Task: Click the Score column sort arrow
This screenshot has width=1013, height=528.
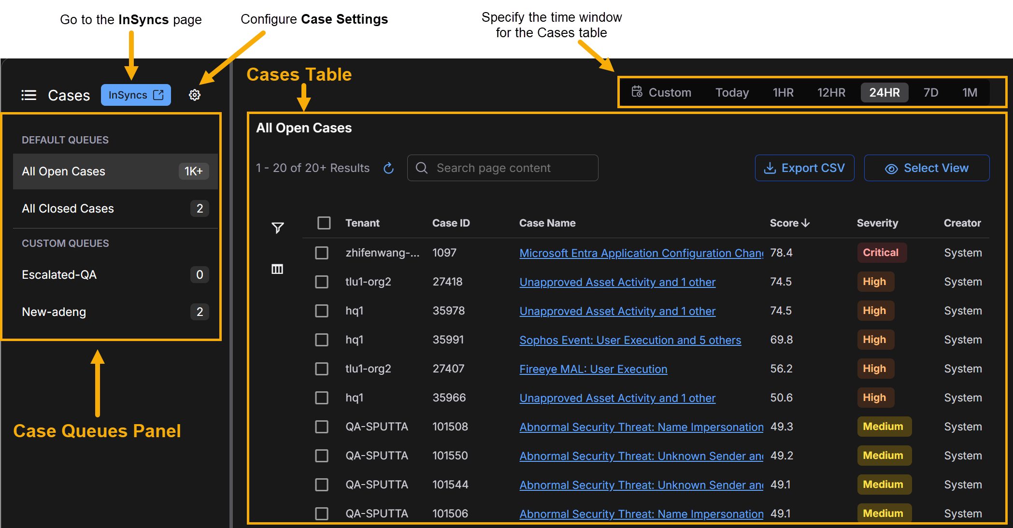Action: [x=805, y=223]
